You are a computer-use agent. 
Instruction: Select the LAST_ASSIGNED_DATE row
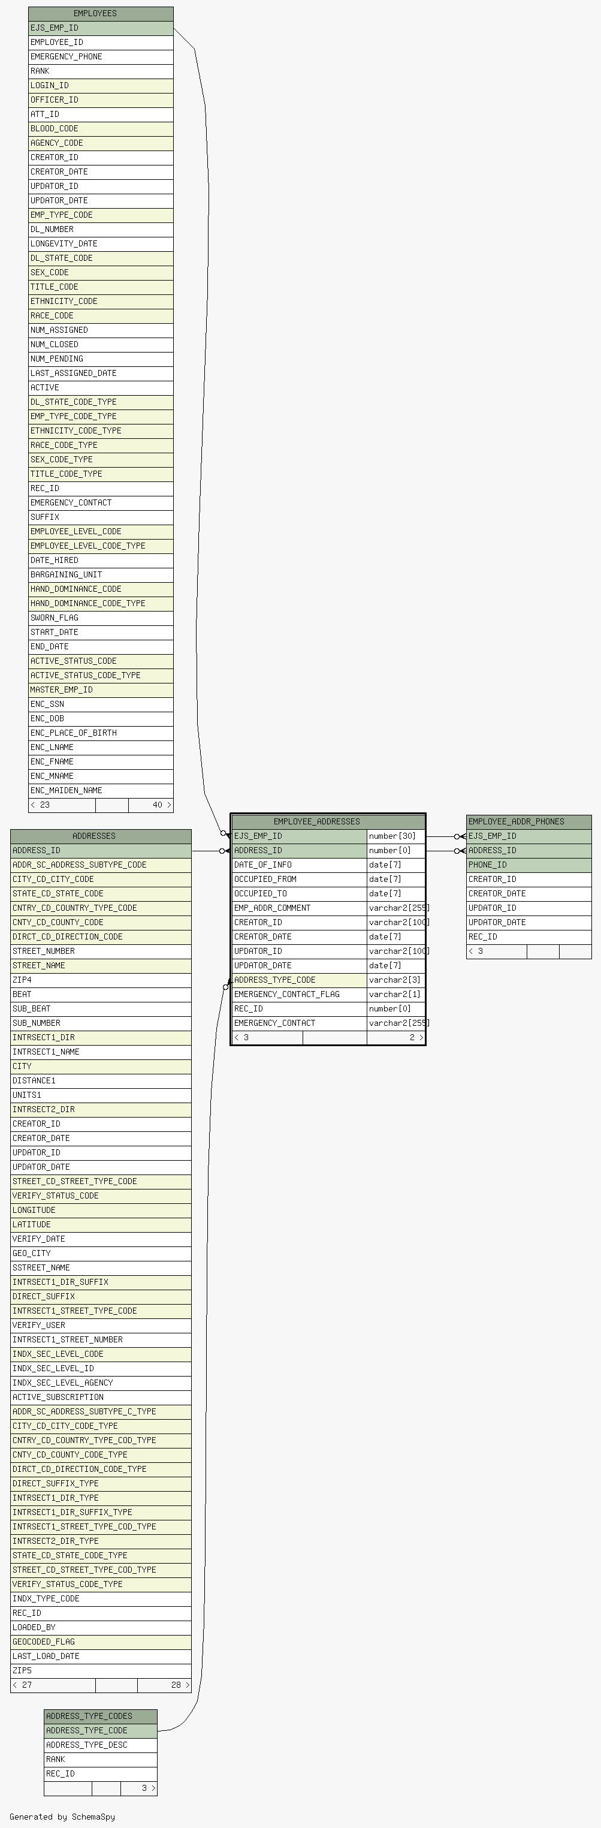(x=101, y=374)
